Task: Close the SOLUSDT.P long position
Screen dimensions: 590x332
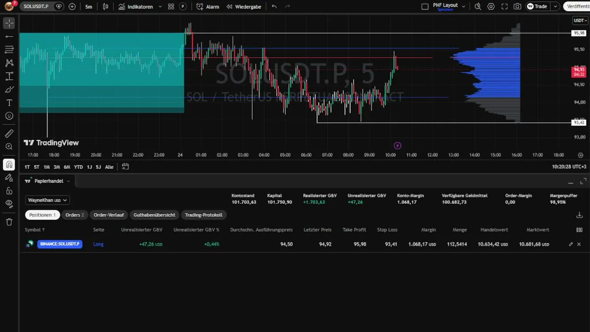Action: [x=579, y=244]
